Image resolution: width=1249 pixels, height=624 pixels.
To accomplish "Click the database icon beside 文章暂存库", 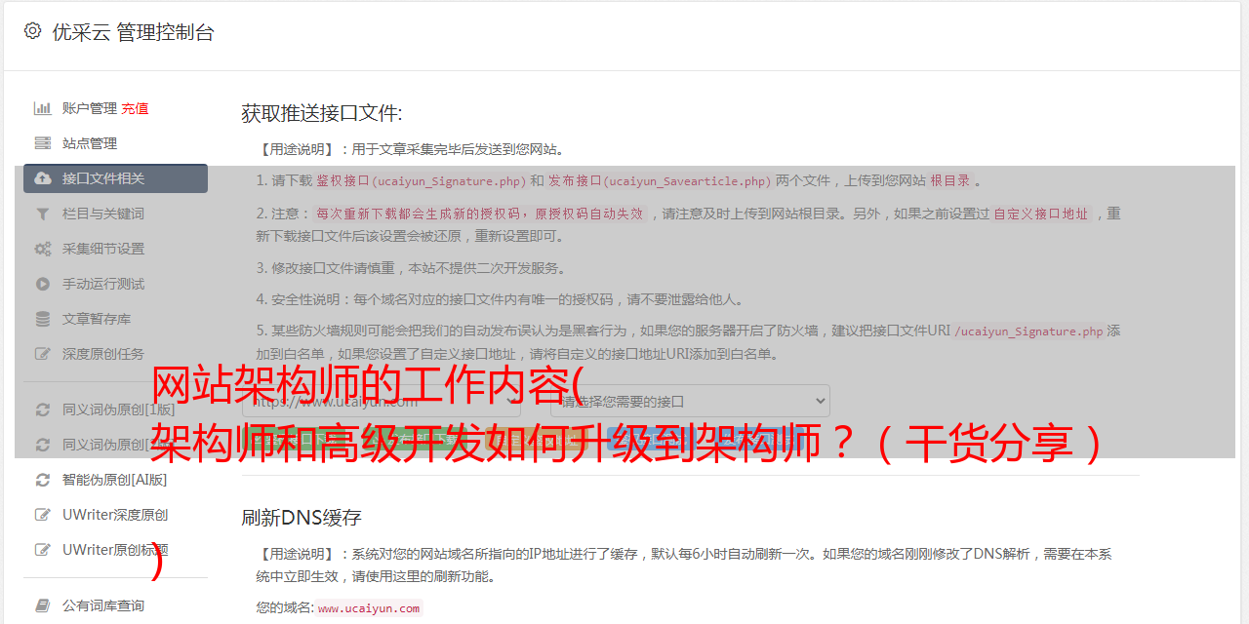I will [x=43, y=319].
